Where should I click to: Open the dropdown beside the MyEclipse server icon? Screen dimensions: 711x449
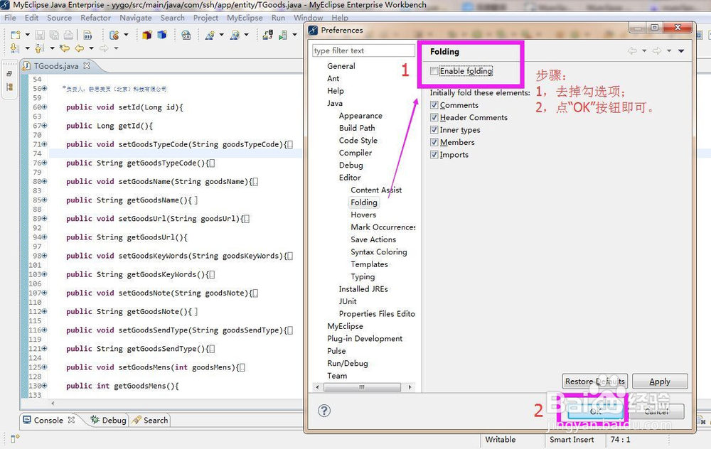[126, 35]
